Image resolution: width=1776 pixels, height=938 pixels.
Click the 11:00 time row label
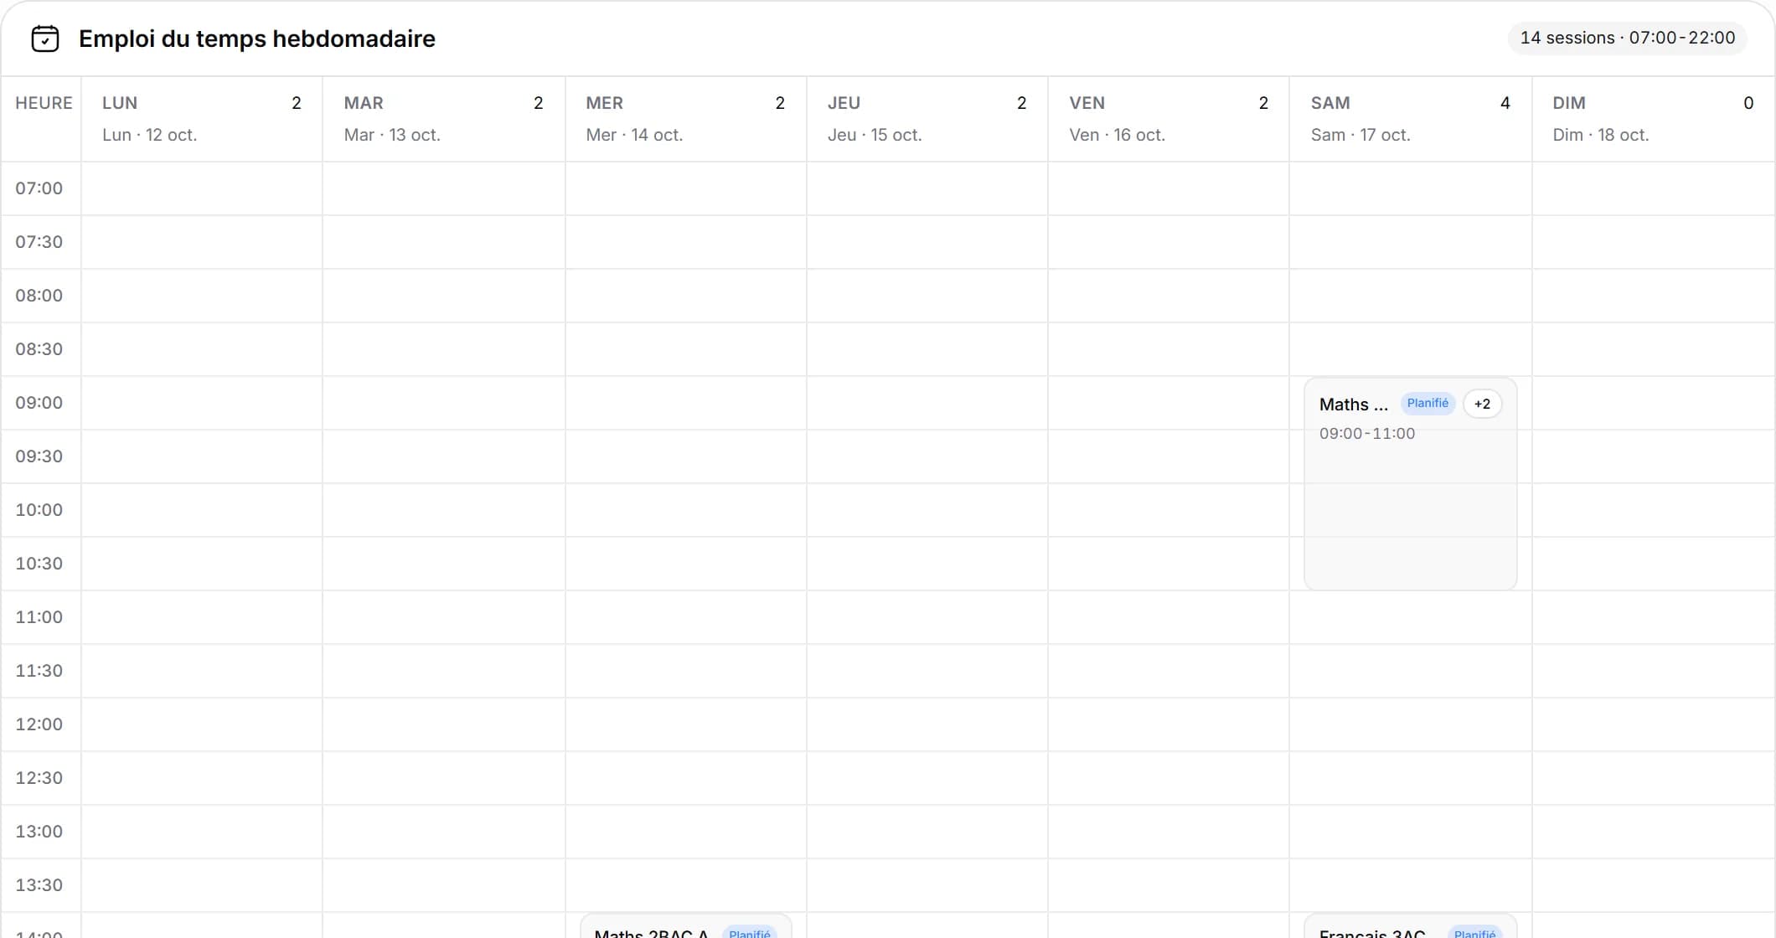[x=39, y=617]
